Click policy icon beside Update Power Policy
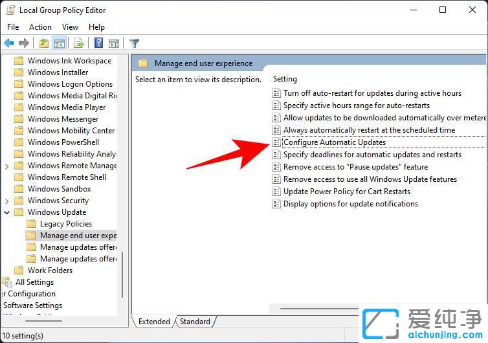Image resolution: width=488 pixels, height=343 pixels. pyautogui.click(x=276, y=192)
